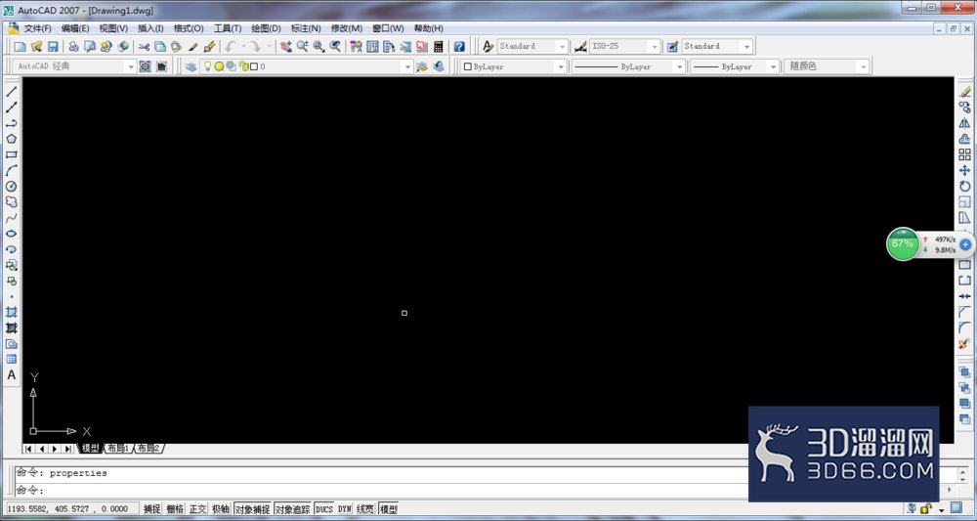Open the 绘图(D) menu
The width and height of the screenshot is (977, 521).
pyautogui.click(x=266, y=28)
